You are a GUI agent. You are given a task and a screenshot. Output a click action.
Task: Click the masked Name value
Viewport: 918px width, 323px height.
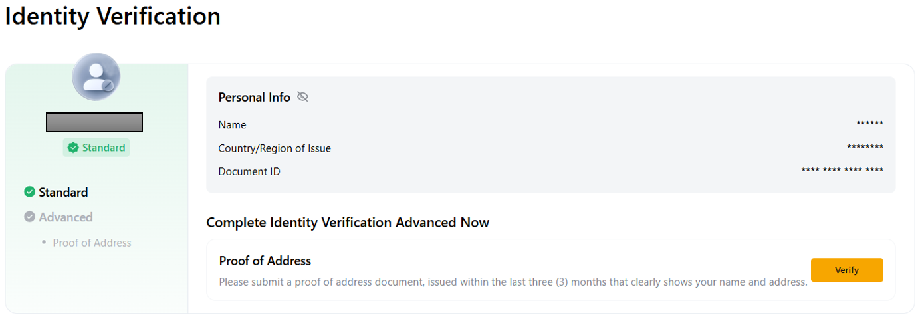point(869,124)
